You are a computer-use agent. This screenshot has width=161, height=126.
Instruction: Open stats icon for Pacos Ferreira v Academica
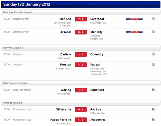(153, 119)
